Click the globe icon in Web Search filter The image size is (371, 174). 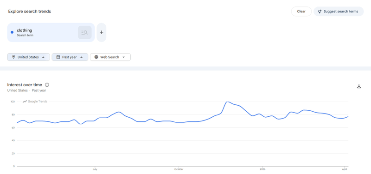(x=96, y=57)
